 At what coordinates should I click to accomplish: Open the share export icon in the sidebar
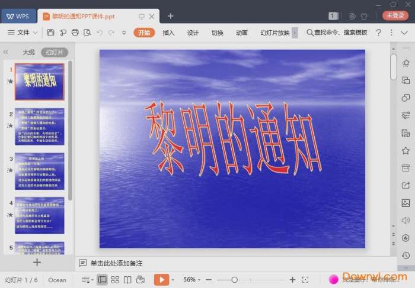click(406, 185)
